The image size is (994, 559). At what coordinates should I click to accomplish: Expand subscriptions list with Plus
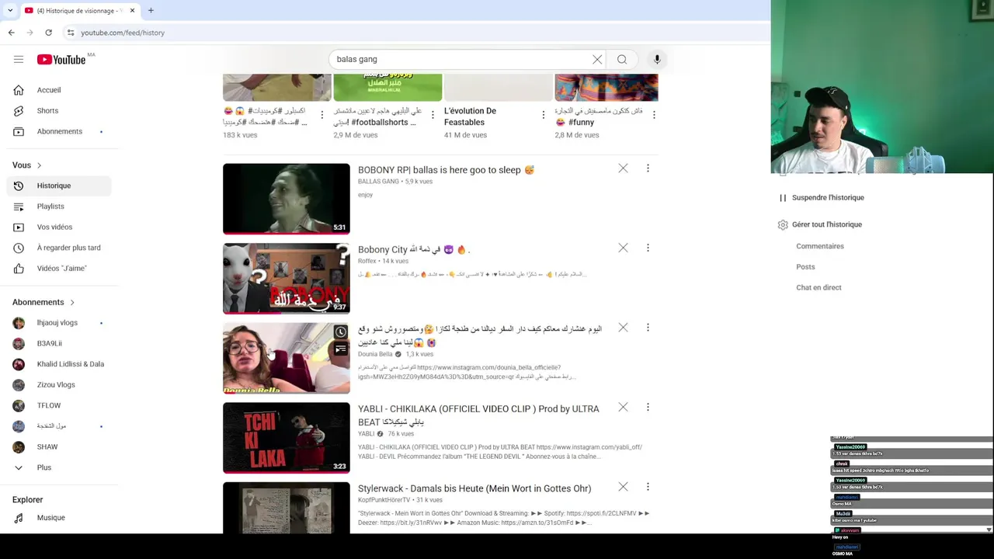(59, 467)
